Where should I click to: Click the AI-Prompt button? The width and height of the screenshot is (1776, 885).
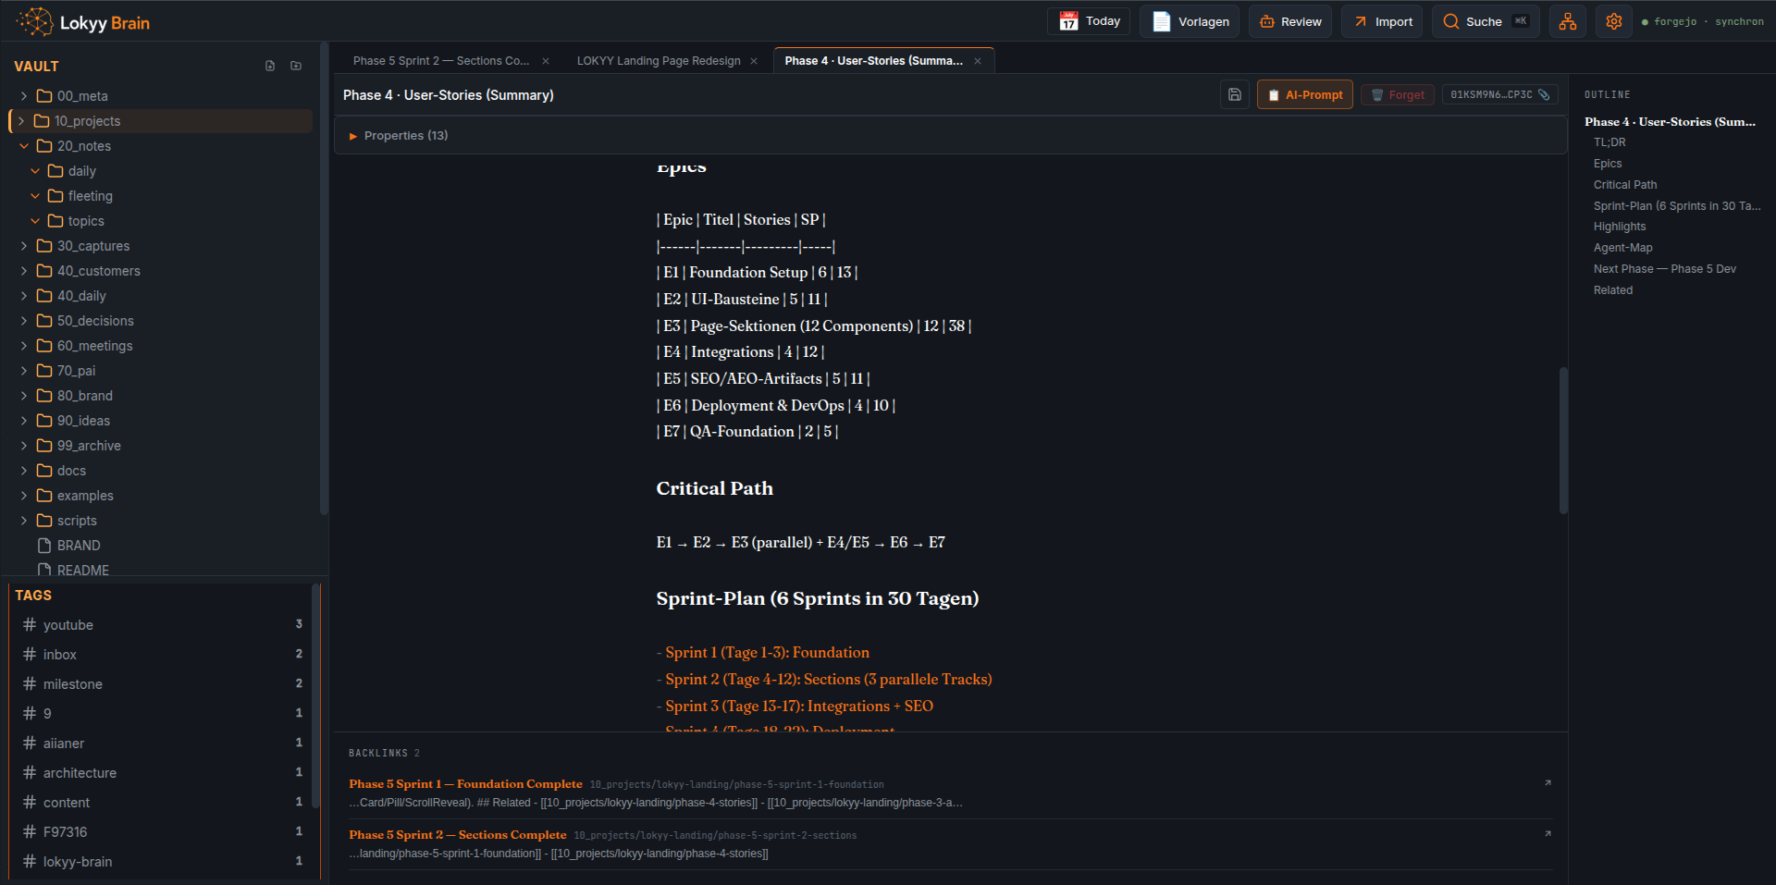pyautogui.click(x=1304, y=94)
